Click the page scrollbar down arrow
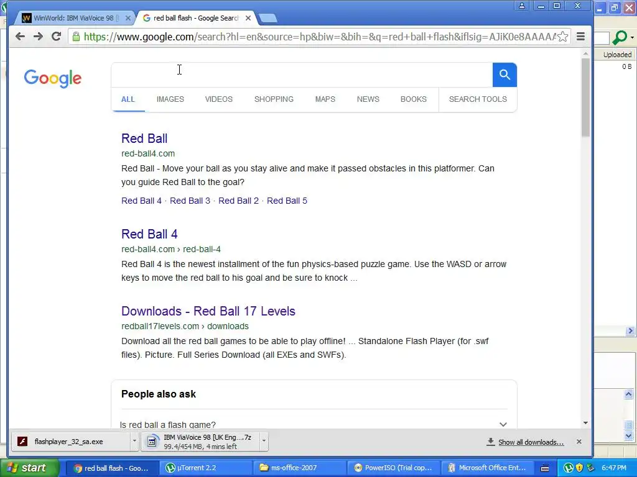637x477 pixels. [585, 422]
